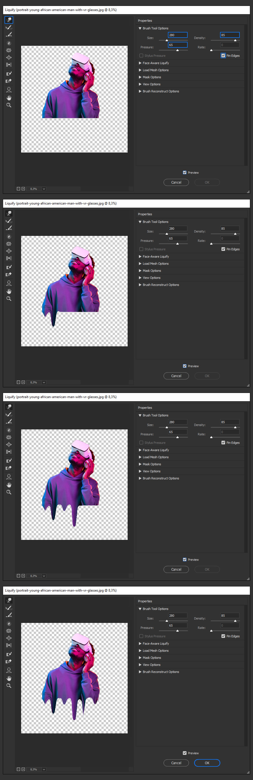Viewport: 253px width, 780px height.
Task: Expand Brush Reconstruct Options in the third dialog
Action: [x=140, y=478]
